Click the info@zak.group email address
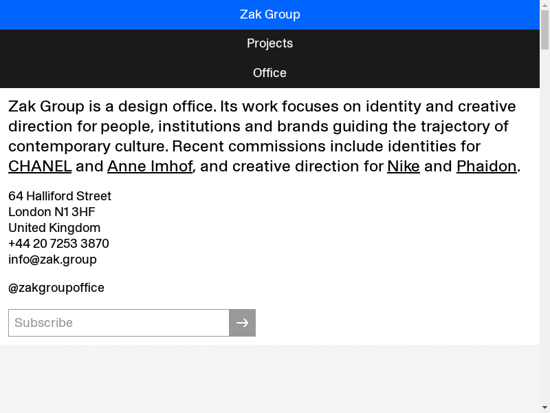550x413 pixels. 52,260
